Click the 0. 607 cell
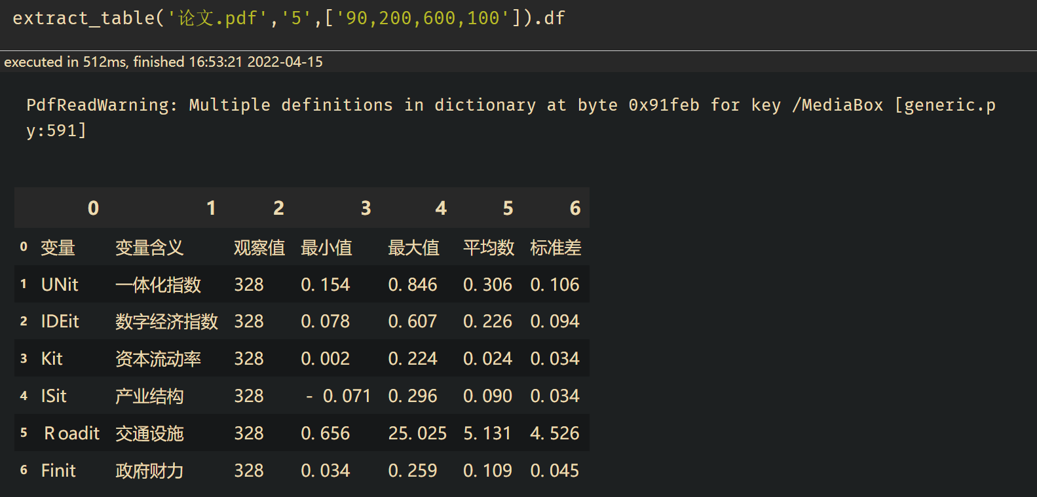Viewport: 1037px width, 497px height. point(412,322)
